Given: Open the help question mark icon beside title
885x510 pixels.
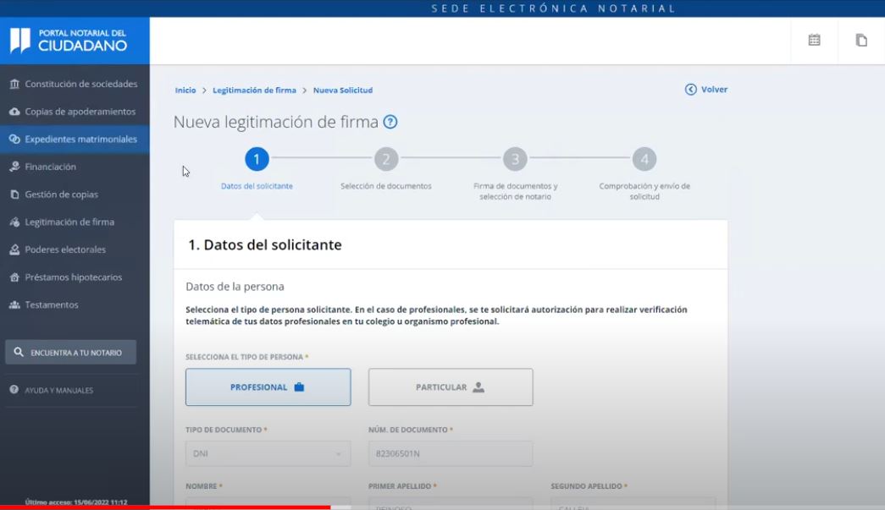Looking at the screenshot, I should click(390, 122).
